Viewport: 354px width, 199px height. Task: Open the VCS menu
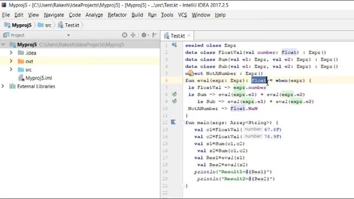click(x=182, y=15)
